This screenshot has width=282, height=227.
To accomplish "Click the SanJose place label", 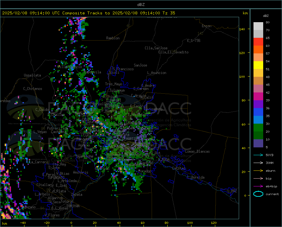I will click(x=140, y=65).
